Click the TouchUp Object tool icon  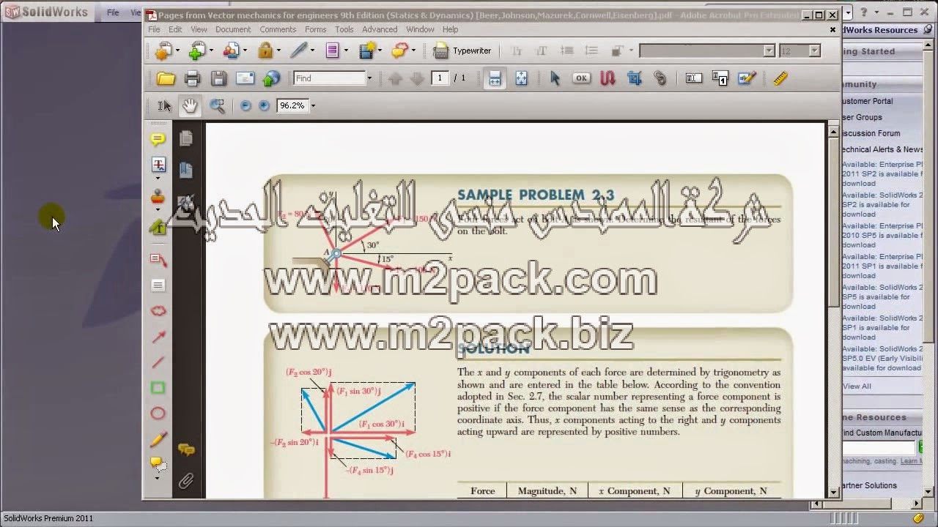[x=747, y=78]
